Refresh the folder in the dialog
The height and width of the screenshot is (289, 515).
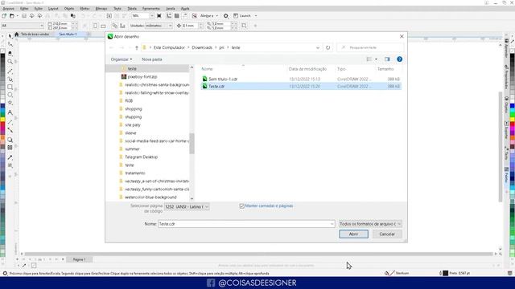coord(328,48)
